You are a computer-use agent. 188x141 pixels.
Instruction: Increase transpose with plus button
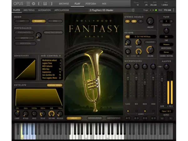[171, 21]
